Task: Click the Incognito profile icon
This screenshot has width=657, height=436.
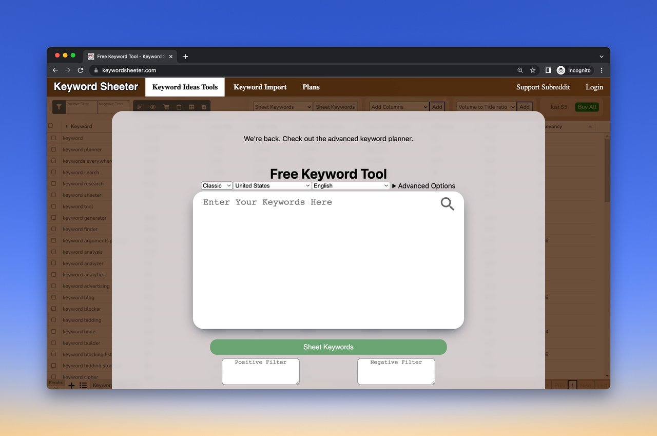Action: pyautogui.click(x=561, y=70)
